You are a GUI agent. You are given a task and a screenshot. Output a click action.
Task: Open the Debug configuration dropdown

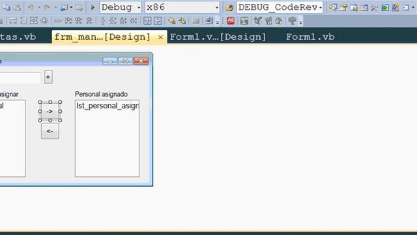tap(139, 7)
